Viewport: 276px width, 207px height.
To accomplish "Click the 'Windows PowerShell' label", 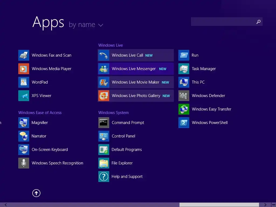I will coord(210,123).
